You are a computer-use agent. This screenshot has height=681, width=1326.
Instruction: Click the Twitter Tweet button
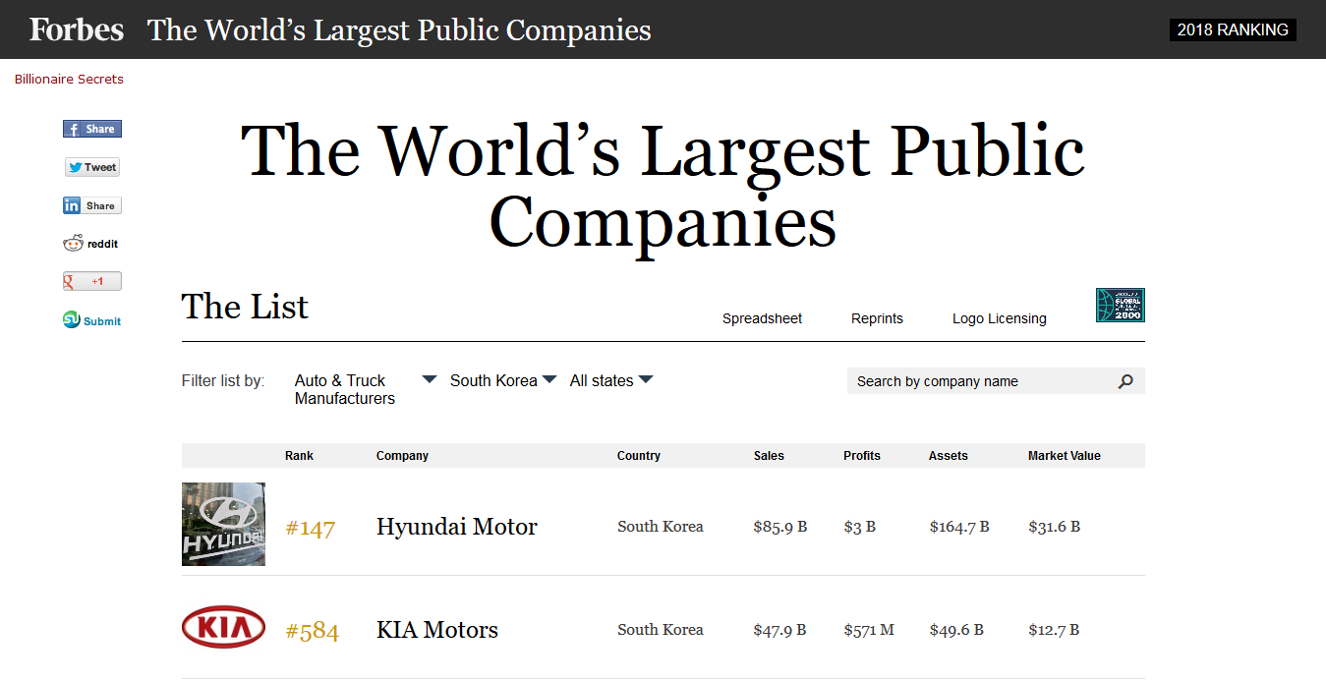(92, 167)
